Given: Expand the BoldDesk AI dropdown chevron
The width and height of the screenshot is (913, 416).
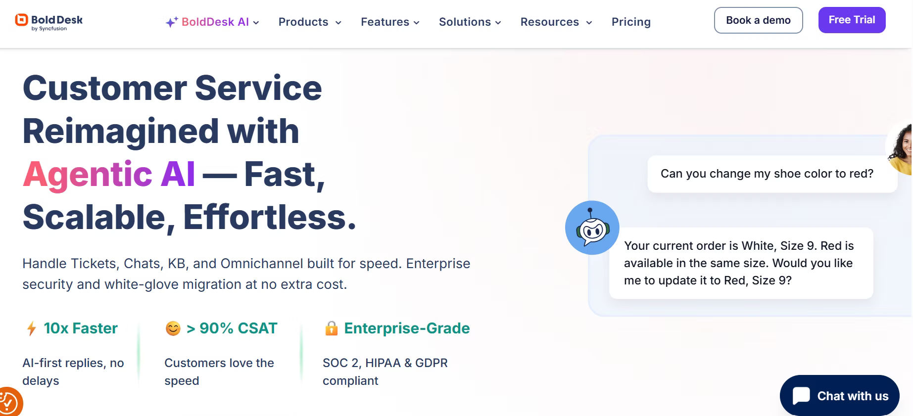Looking at the screenshot, I should [x=256, y=23].
